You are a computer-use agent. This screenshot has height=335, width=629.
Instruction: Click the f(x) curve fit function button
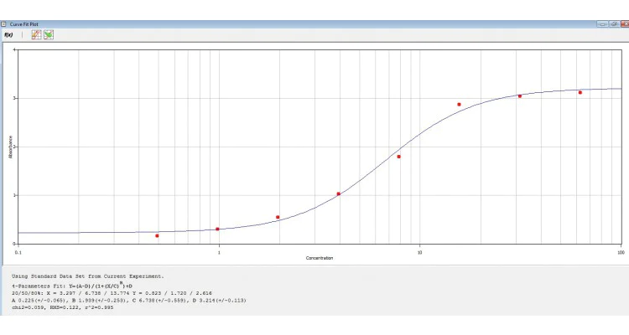tap(8, 35)
